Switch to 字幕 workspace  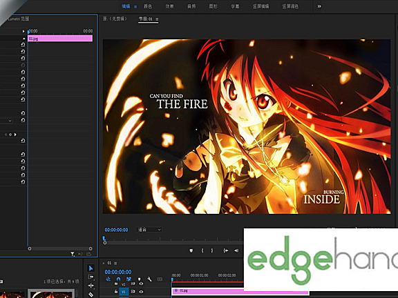tap(235, 6)
